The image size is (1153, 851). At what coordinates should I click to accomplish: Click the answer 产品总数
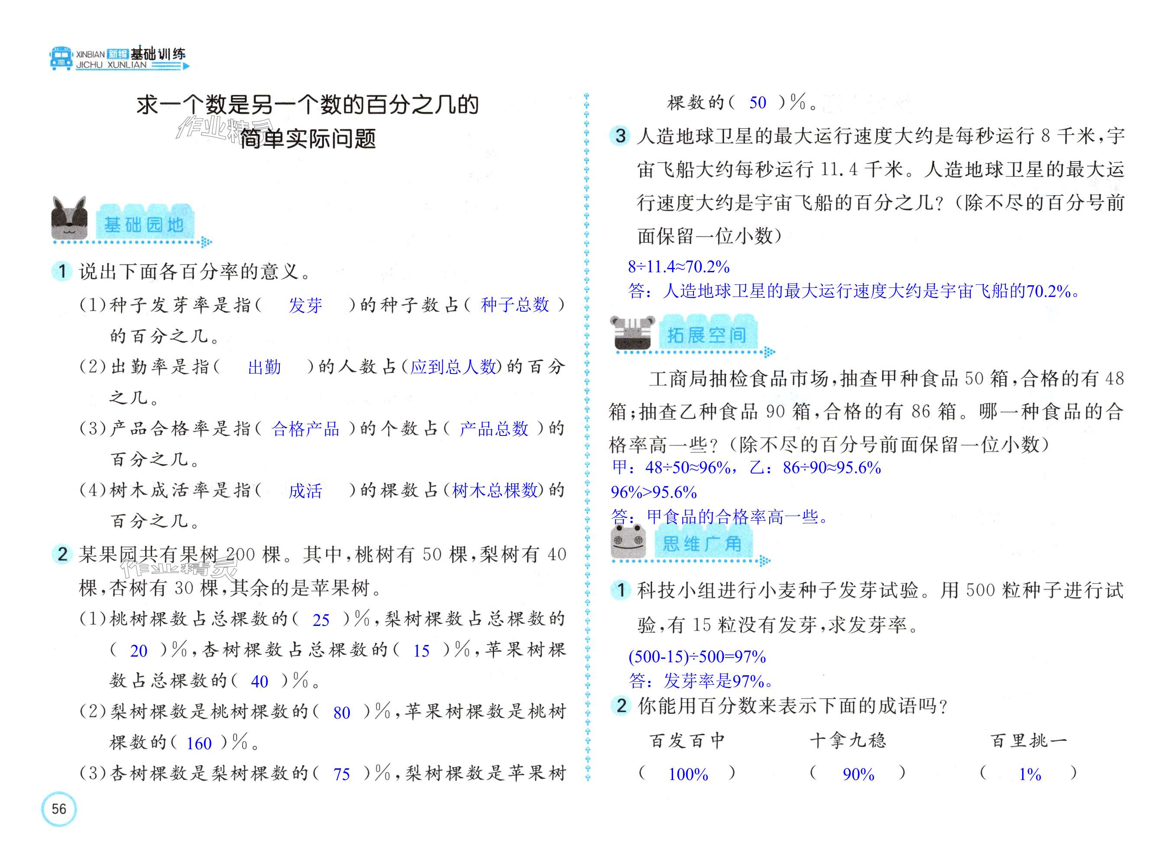(494, 429)
